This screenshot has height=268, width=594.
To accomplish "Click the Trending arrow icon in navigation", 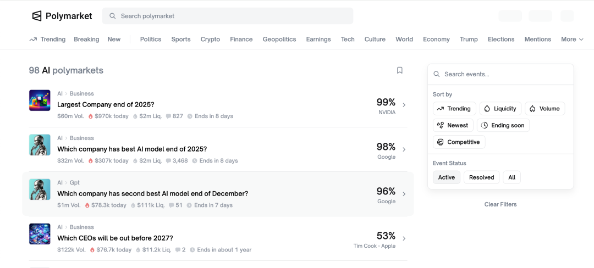I will point(33,40).
